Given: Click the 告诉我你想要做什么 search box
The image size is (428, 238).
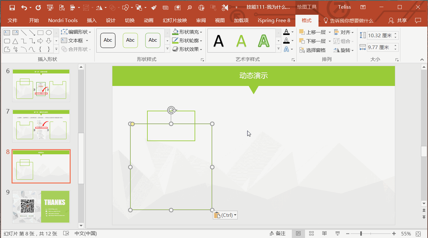Looking at the screenshot, I should [348, 21].
